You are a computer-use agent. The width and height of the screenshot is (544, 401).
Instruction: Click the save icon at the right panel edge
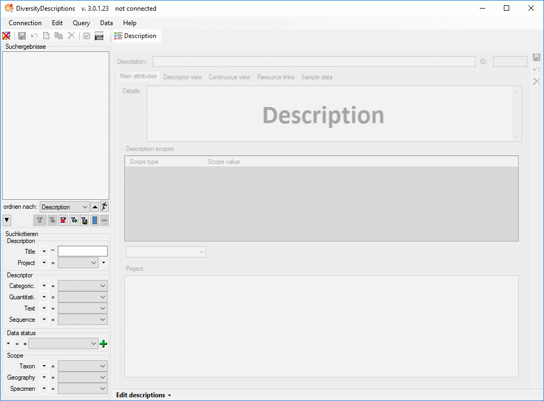[537, 57]
